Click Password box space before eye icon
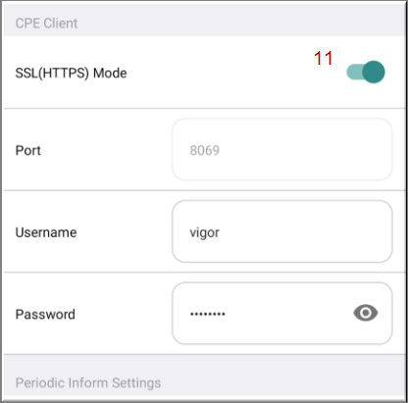This screenshot has height=403, width=408. (287, 314)
